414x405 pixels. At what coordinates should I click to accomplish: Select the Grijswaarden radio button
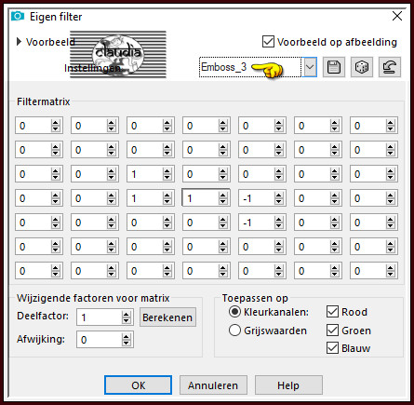coord(234,331)
